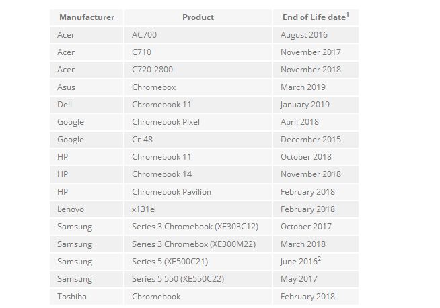Screen dimensions: 440x308
Task: Click the Chromebook Pavilion product cell
Action: tap(198, 192)
